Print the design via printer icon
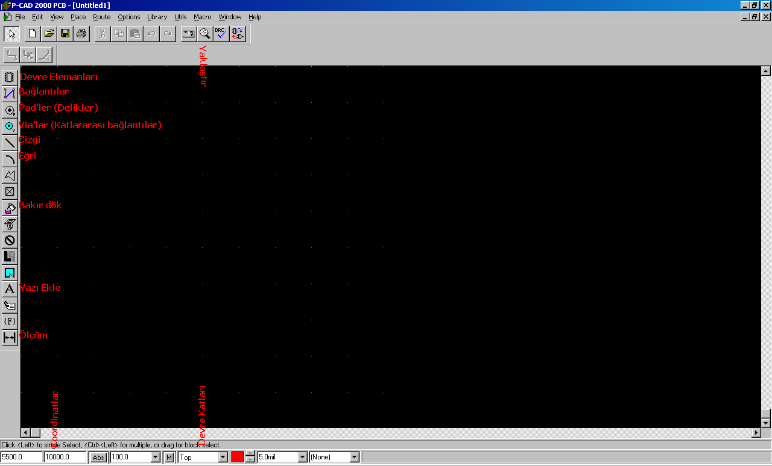772x466 pixels. coord(81,34)
